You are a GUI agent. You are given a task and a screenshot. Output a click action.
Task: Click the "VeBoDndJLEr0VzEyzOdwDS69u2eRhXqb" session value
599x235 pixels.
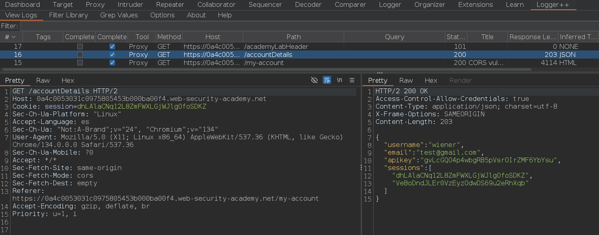[x=460, y=183]
